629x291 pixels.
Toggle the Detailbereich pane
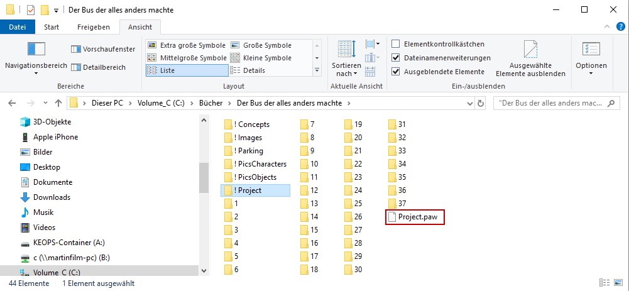point(98,67)
